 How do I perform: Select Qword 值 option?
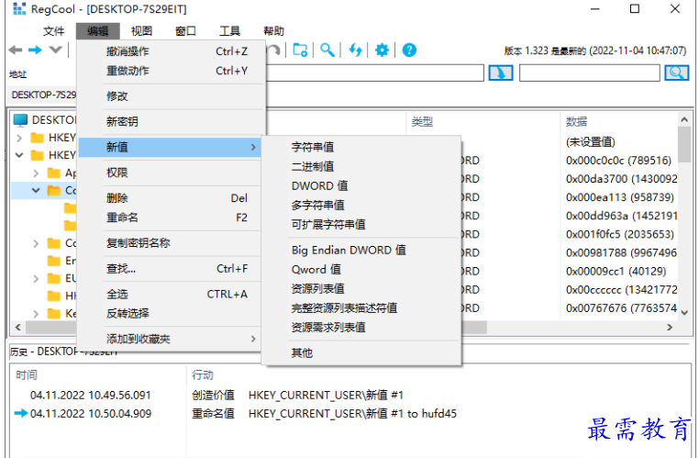click(361, 269)
